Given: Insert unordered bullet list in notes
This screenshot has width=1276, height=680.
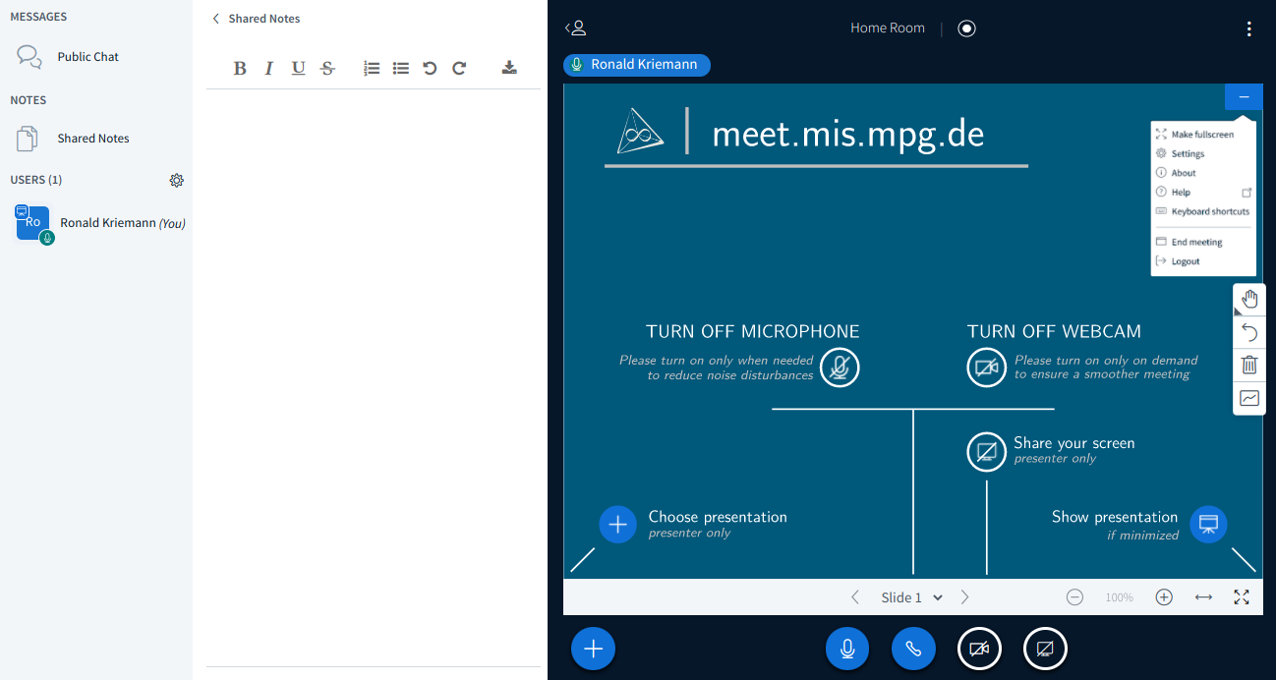Looking at the screenshot, I should [x=400, y=68].
